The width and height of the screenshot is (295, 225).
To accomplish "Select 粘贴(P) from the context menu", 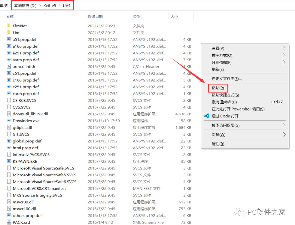I will pos(218,88).
